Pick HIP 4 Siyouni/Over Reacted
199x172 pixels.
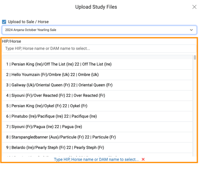(x=97, y=95)
